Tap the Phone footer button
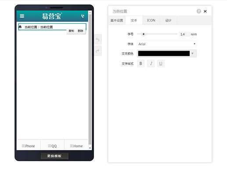This screenshot has width=227, height=173. 29,146
